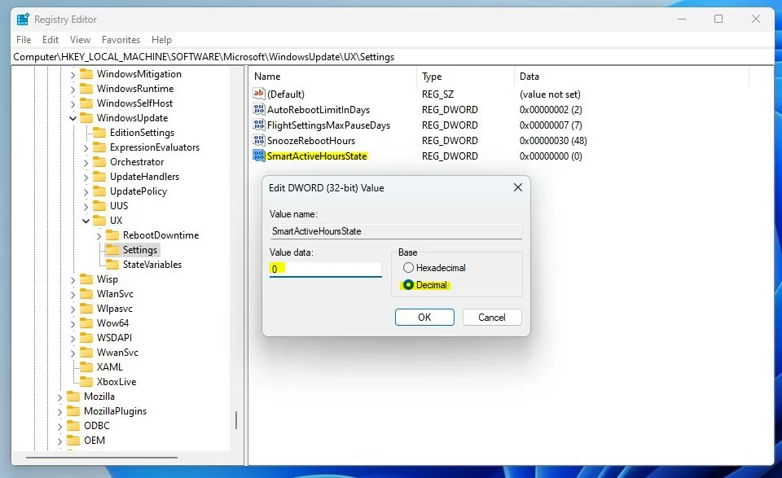Click the tree pane horizontal scrollbar
The image size is (782, 478).
(102, 457)
